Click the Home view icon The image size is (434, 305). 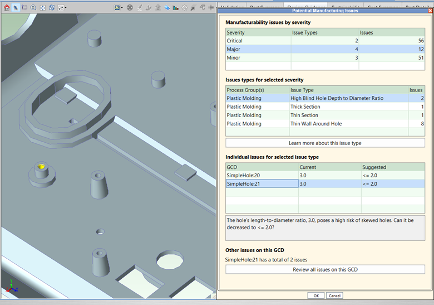[7, 8]
